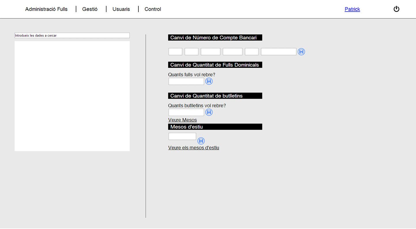Viewport: 416px width, 229px height.
Task: Save the Mesos d'estiu value
Action: [201, 141]
